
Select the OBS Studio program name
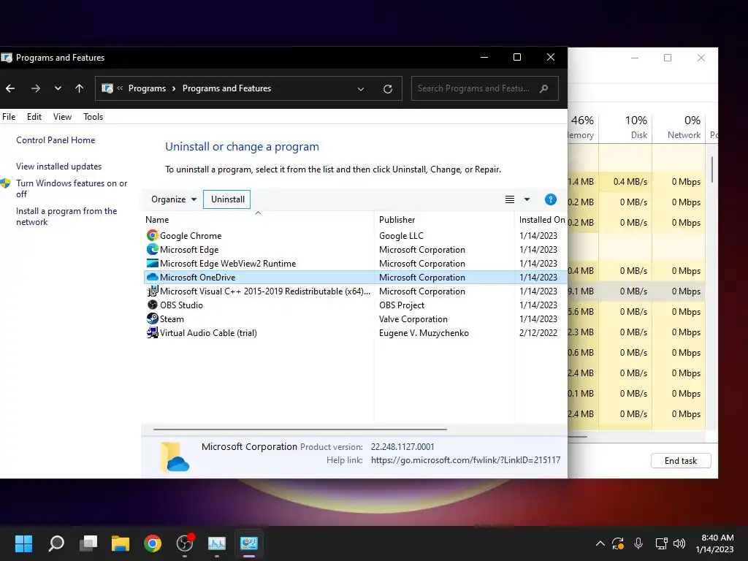pos(181,305)
